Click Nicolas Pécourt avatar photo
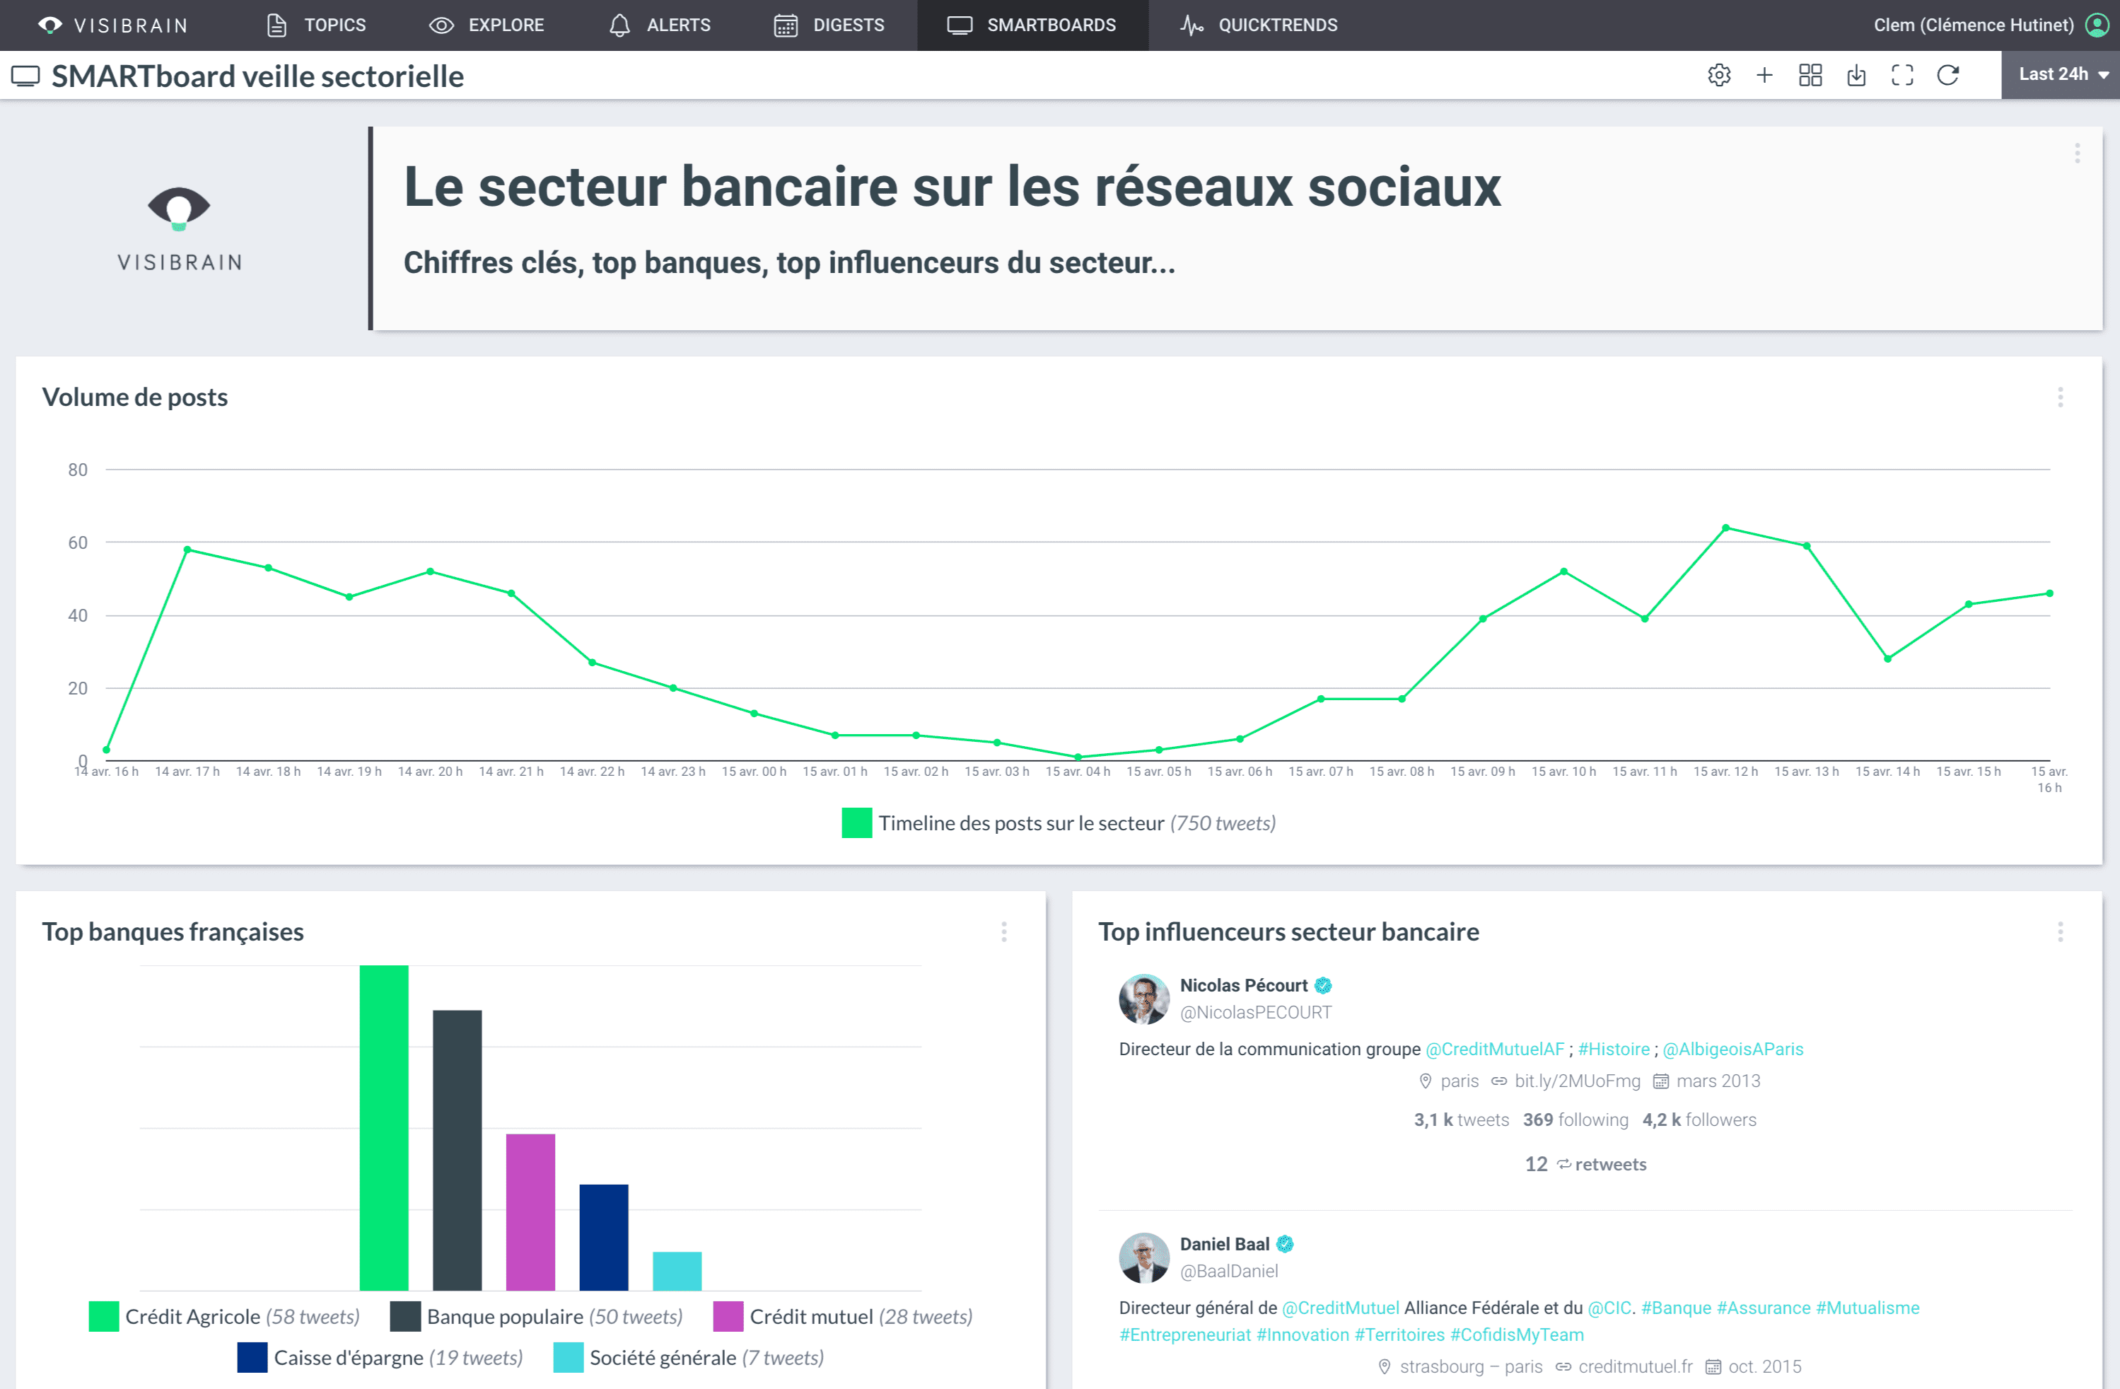This screenshot has width=2120, height=1389. 1143,999
